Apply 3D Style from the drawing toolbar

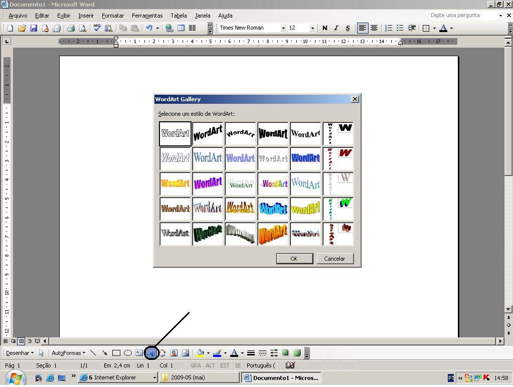click(297, 353)
